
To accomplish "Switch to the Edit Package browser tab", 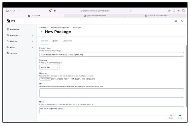I will tap(34, 16).
